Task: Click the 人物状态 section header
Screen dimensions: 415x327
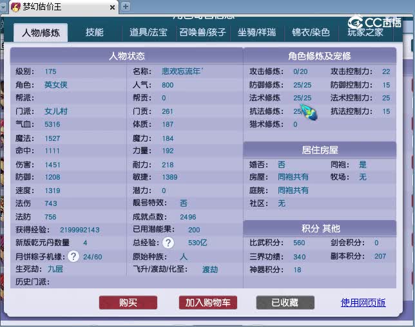Action: (126, 56)
